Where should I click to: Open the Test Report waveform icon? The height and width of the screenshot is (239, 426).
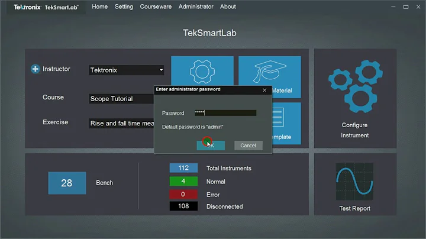click(x=354, y=182)
